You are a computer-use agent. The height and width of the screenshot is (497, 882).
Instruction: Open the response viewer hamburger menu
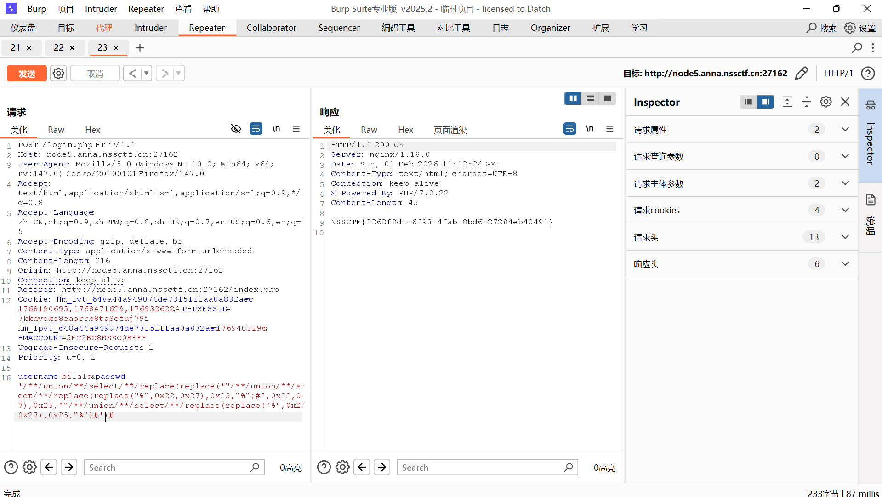[x=609, y=129]
